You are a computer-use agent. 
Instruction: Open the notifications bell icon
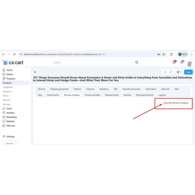pos(182,62)
